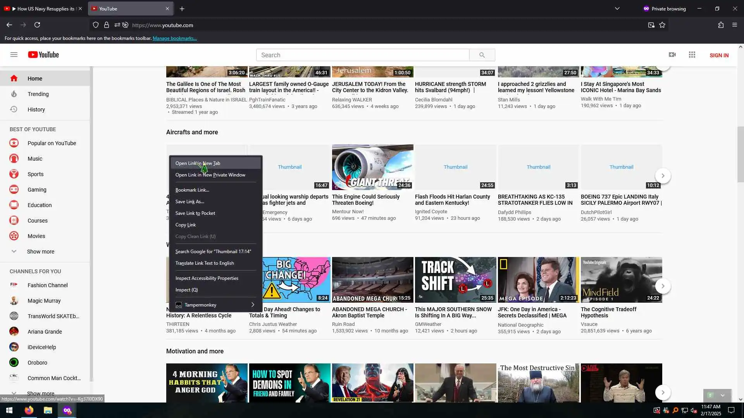Open the tracking protection shield icon
Viewport: 744px width, 418px height.
96,25
